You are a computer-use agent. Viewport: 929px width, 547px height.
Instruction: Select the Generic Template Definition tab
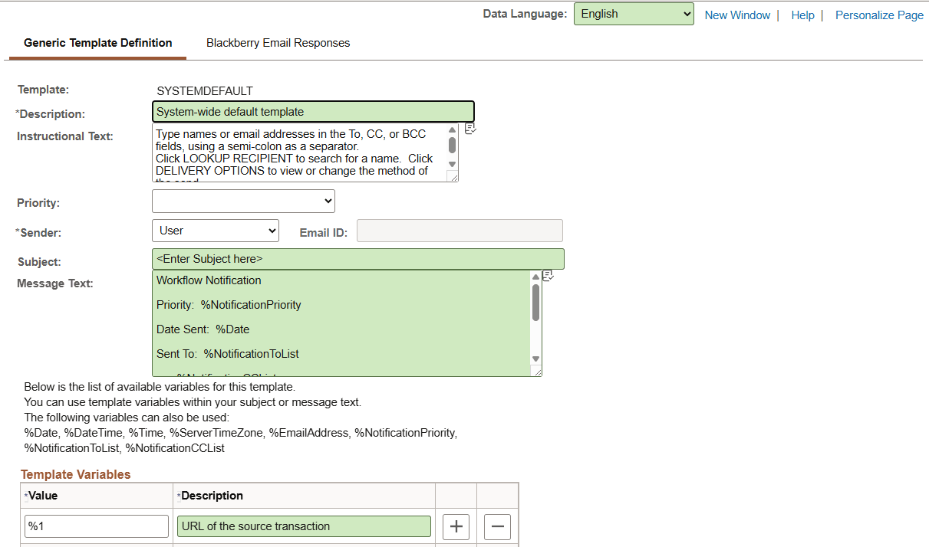[x=97, y=43]
